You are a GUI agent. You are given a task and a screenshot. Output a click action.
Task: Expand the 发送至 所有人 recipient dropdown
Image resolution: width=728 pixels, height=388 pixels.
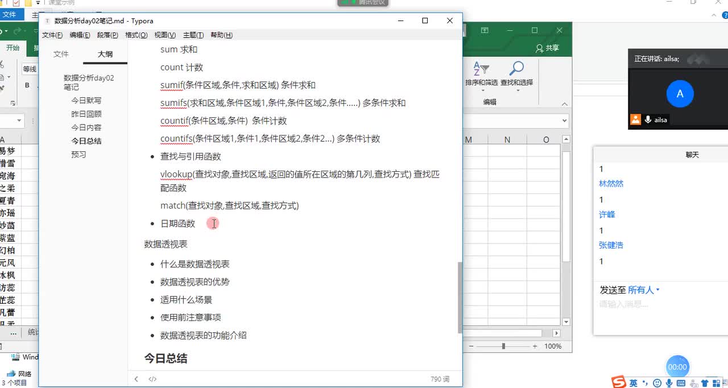[x=644, y=290]
